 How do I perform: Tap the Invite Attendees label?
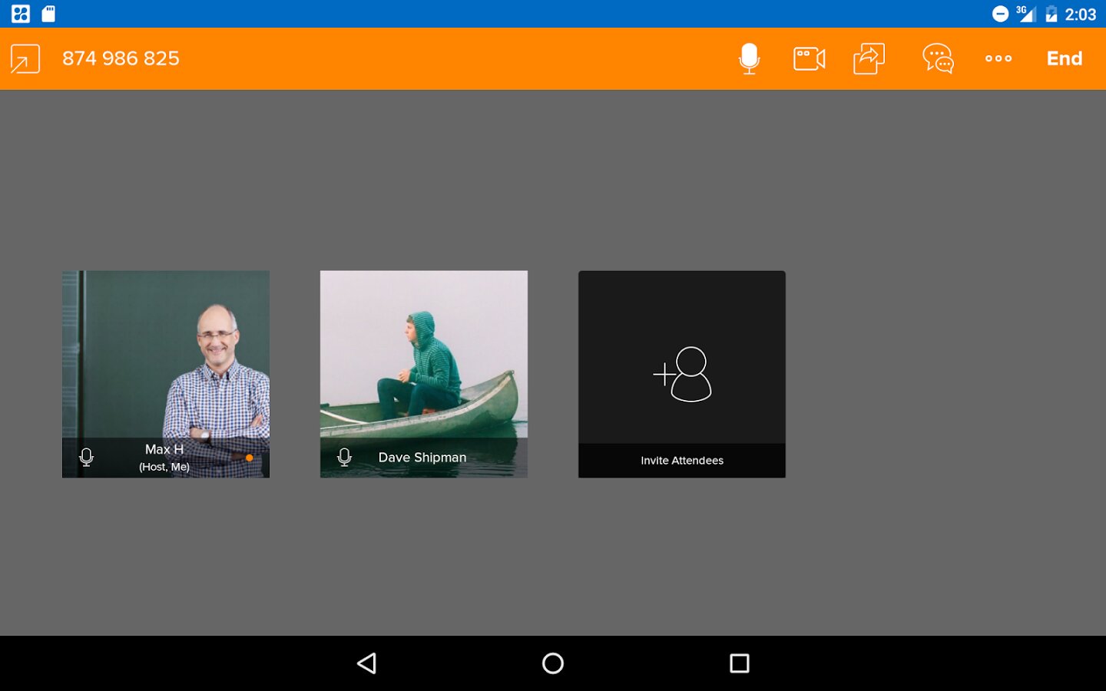(x=682, y=461)
